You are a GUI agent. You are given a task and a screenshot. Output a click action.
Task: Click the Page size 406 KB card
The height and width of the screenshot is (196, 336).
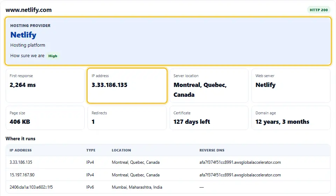(45, 118)
